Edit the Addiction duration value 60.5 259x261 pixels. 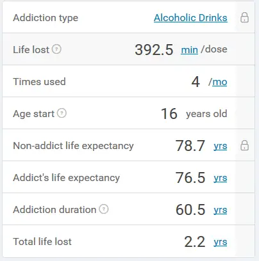190,210
